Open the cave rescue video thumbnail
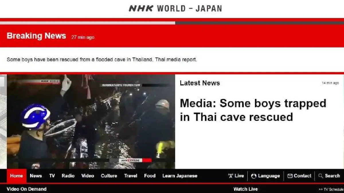 click(x=91, y=122)
